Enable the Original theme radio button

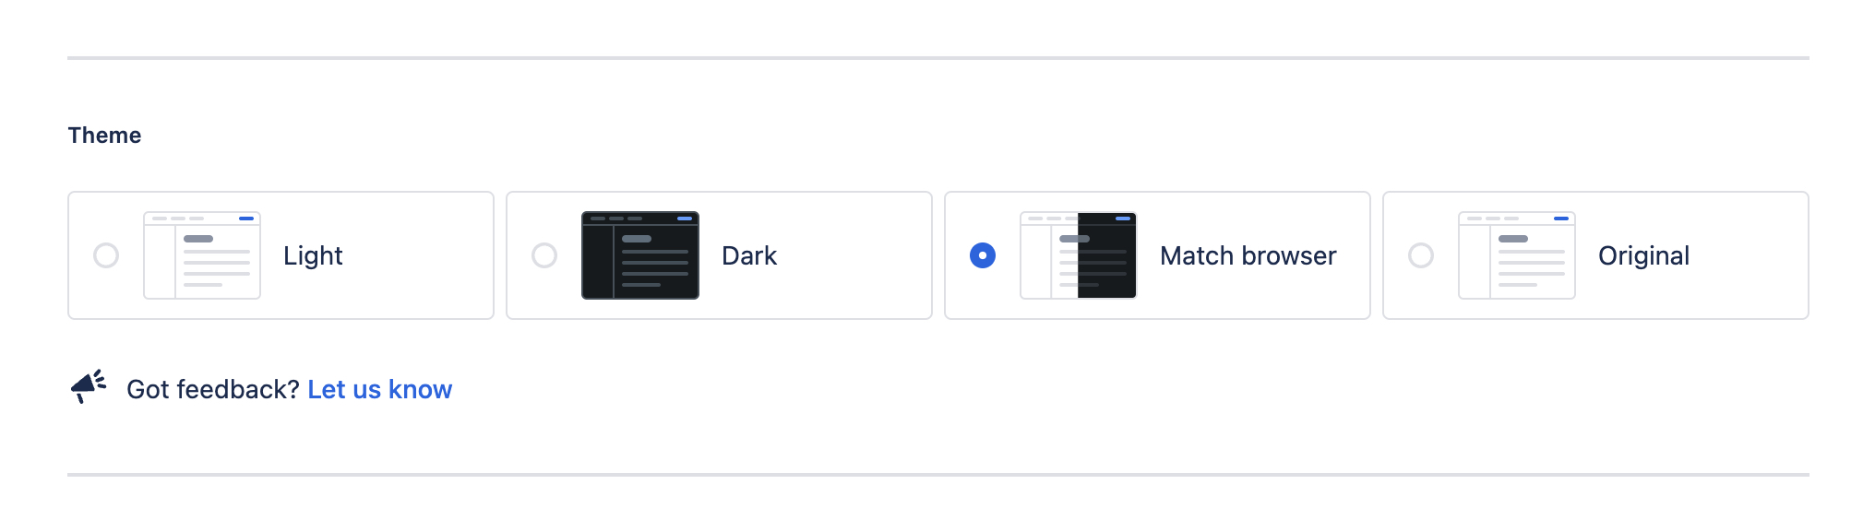coord(1421,255)
